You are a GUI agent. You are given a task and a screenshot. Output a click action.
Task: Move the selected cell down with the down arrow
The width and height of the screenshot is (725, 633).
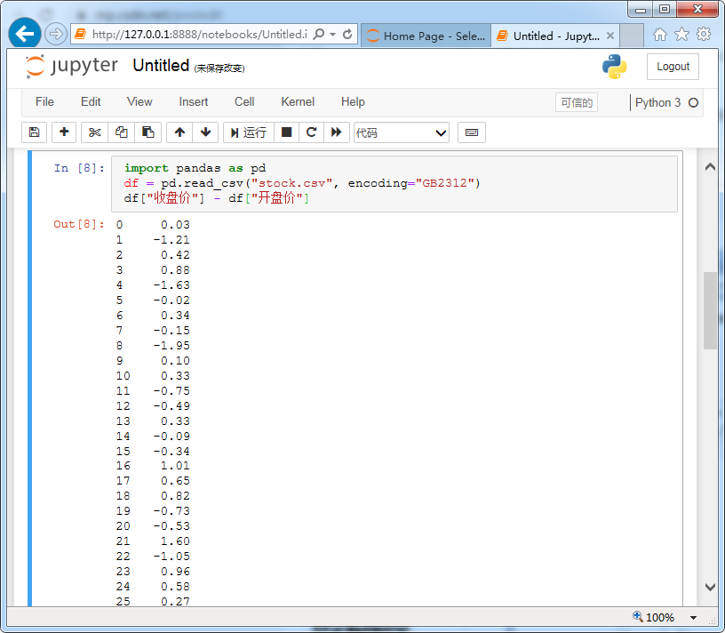[x=205, y=132]
